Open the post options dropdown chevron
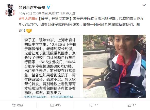Image resolution: width=150 pixels, height=110 pixels. (144, 5)
